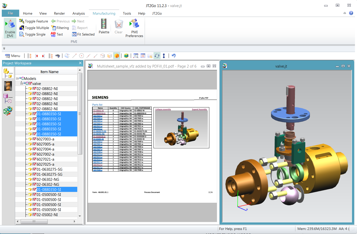Collapse the ribbon with the chevron

pyautogui.click(x=345, y=13)
